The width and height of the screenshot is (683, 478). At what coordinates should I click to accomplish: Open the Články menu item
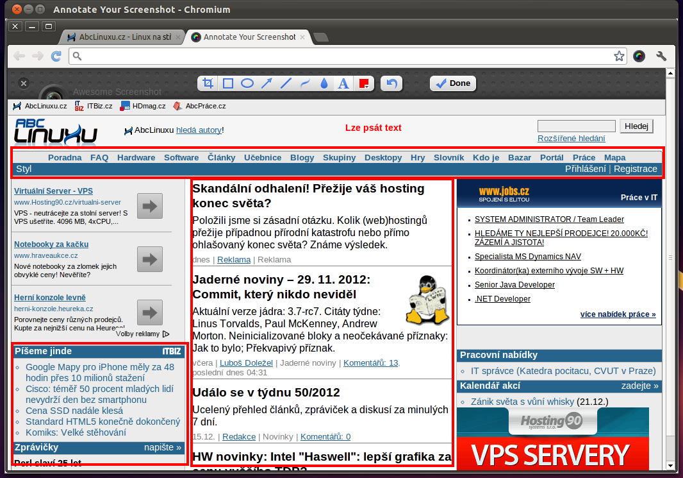pyautogui.click(x=221, y=157)
